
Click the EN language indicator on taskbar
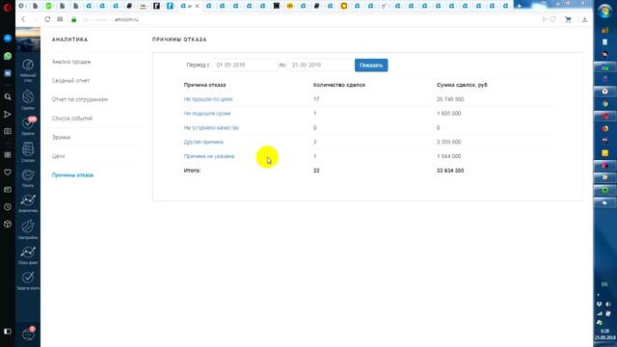pos(604,284)
